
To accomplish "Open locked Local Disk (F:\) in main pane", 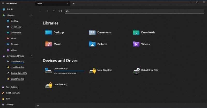I will [49, 85].
